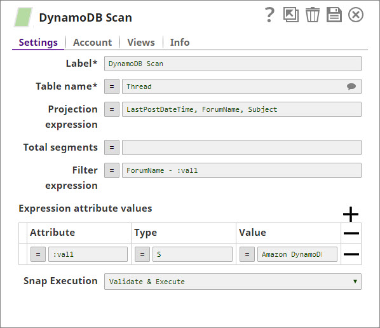Click the Attribute field containing :val1
The height and width of the screenshot is (328, 380).
click(88, 254)
